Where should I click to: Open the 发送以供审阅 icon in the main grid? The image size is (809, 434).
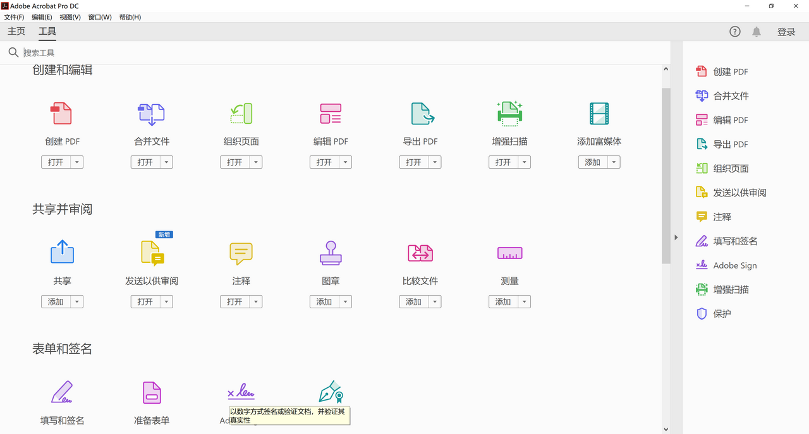click(x=152, y=253)
